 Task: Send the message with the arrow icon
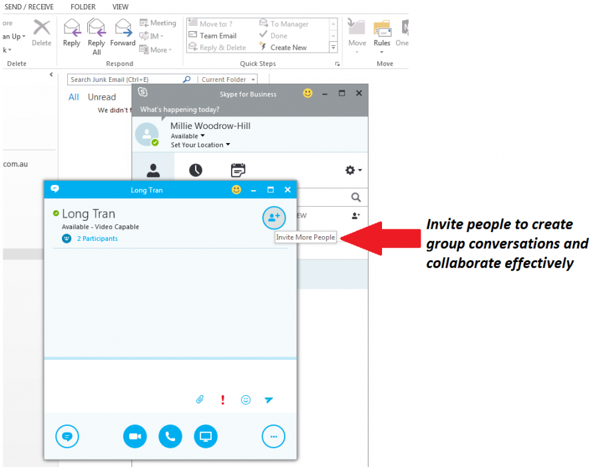coord(269,400)
